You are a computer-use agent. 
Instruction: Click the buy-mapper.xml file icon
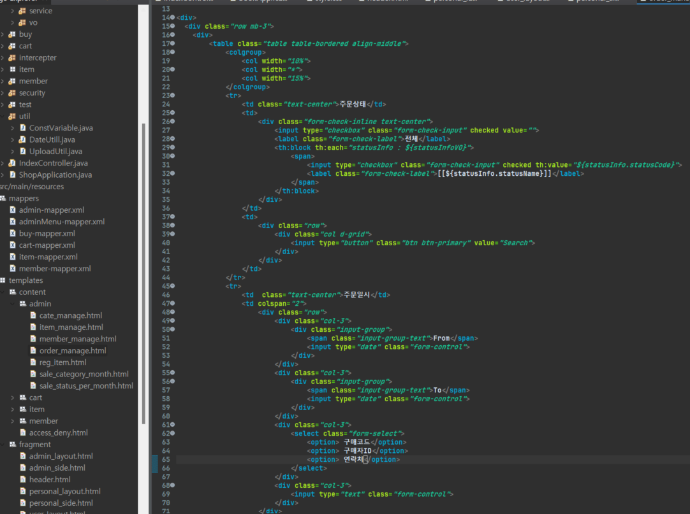pos(13,234)
